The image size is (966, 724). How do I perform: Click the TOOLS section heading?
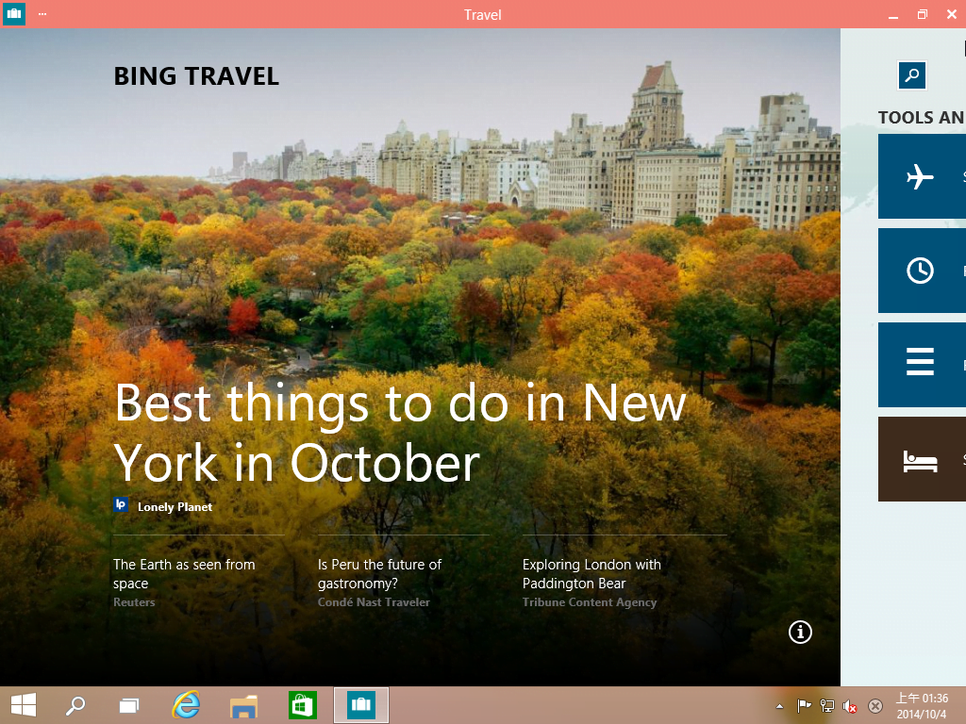click(x=922, y=118)
